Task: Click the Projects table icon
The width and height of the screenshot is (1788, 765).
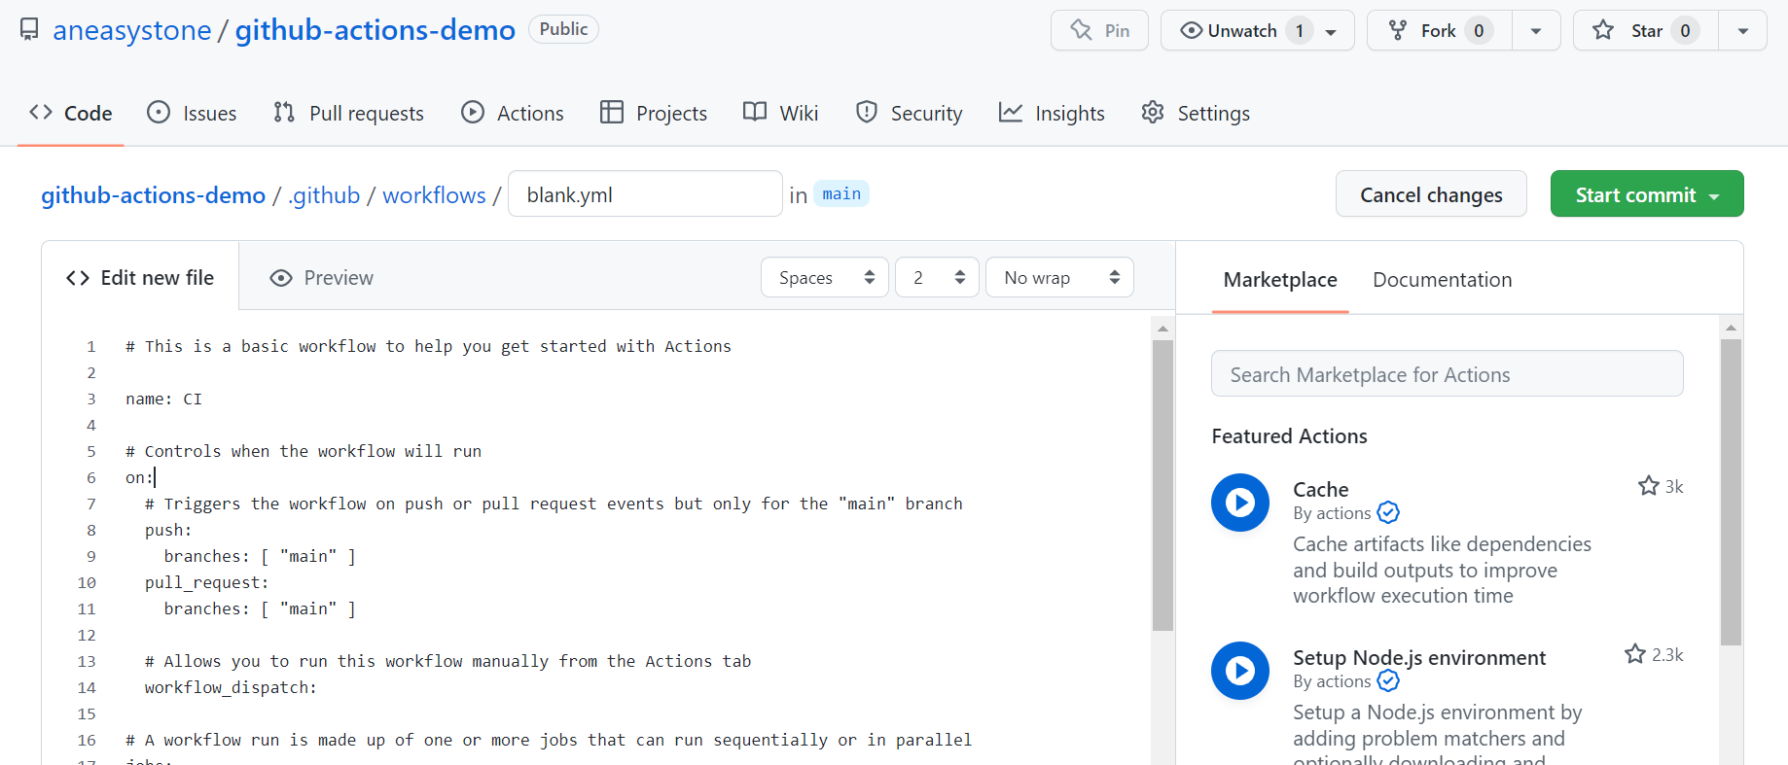Action: 612,112
